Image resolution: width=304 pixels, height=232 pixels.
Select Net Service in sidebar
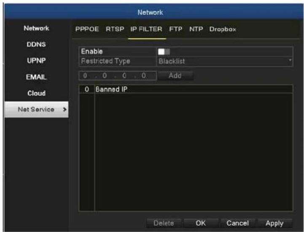[x=36, y=109]
